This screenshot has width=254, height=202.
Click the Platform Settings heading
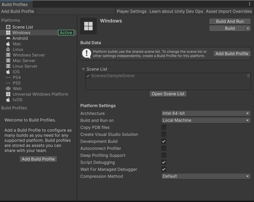click(98, 105)
